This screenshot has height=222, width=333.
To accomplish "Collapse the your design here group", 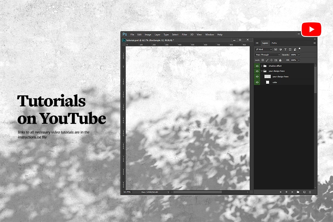I will coord(262,71).
